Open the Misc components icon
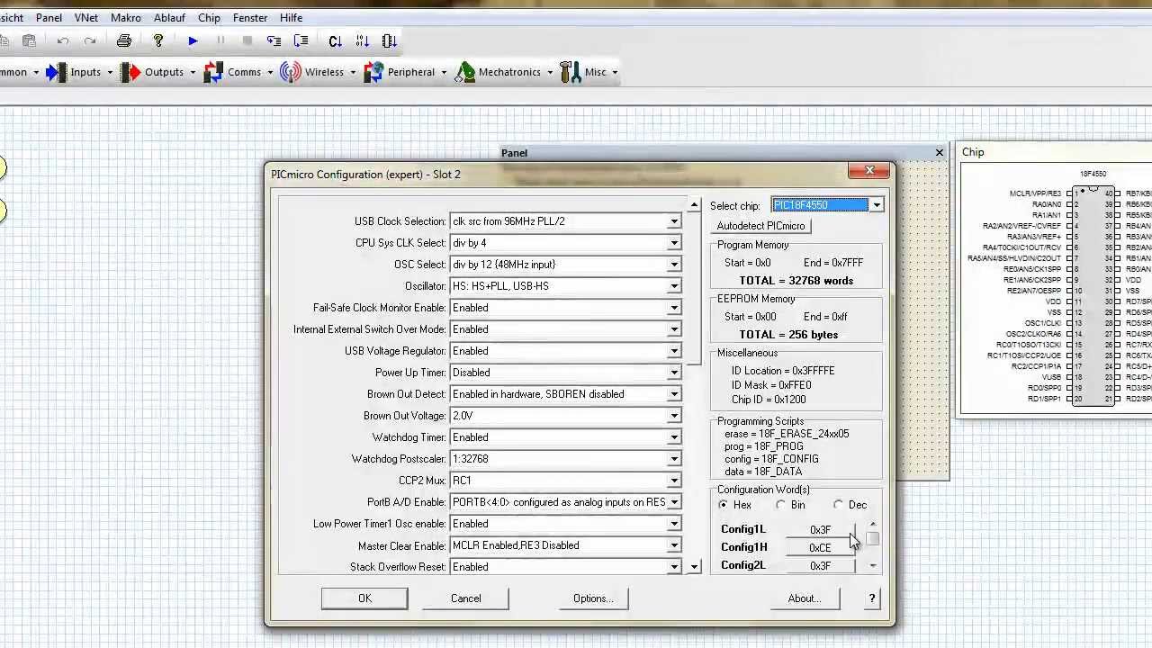Image resolution: width=1152 pixels, height=648 pixels. (x=570, y=72)
